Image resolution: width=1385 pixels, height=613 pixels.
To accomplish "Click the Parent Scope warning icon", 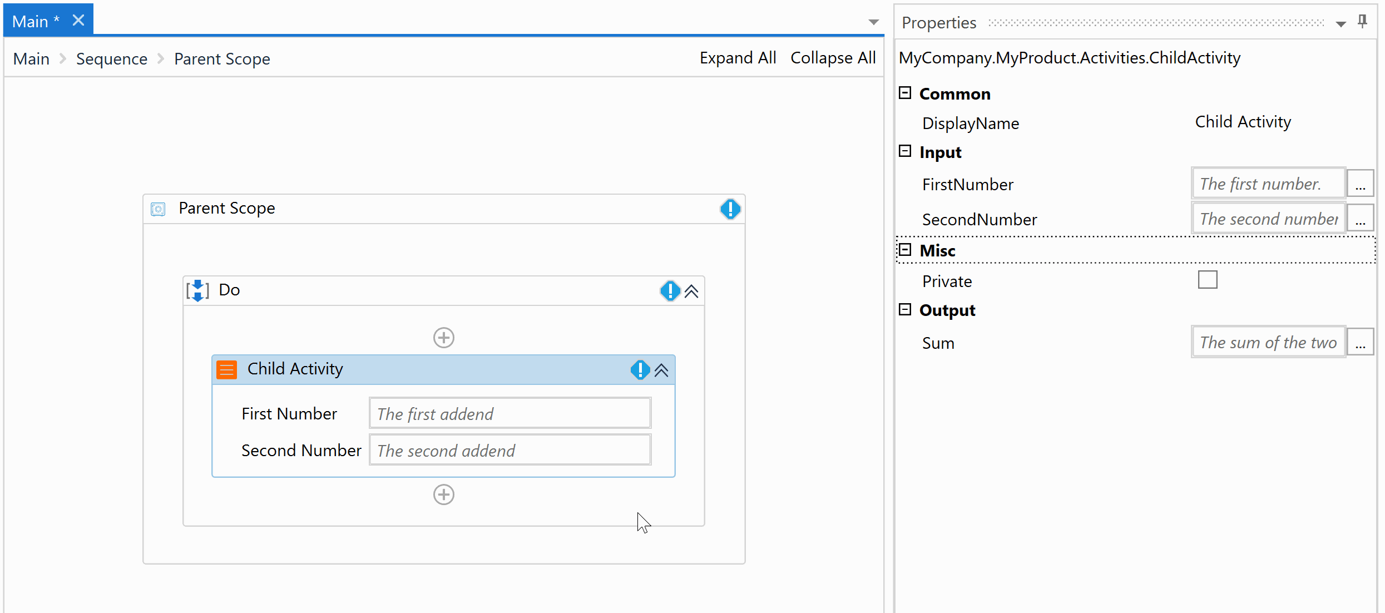I will click(x=730, y=209).
